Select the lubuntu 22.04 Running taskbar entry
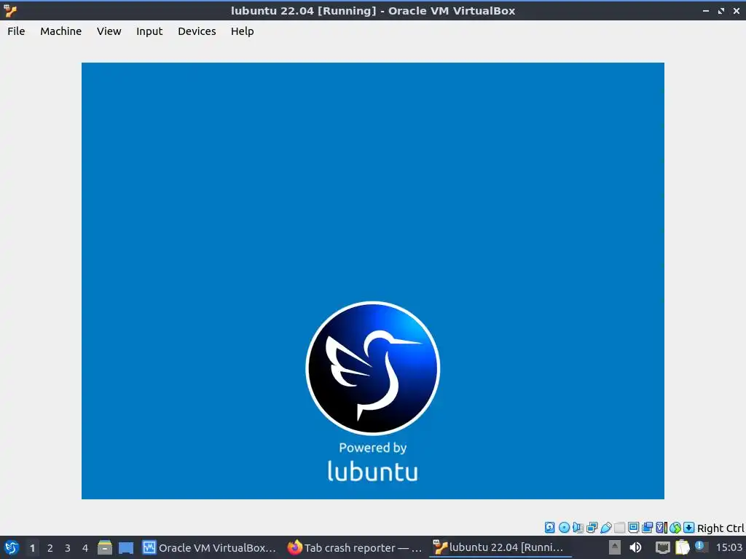 [x=500, y=547]
